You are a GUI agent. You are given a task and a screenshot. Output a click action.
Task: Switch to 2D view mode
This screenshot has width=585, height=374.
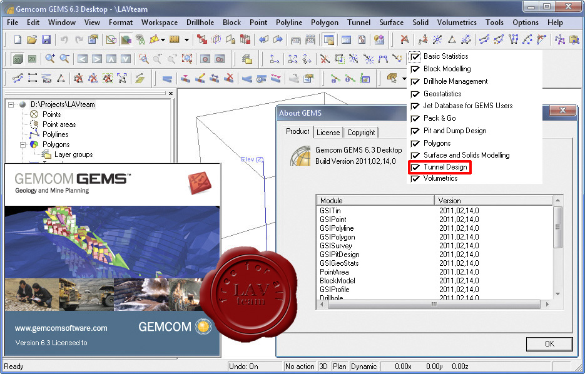pos(32,59)
